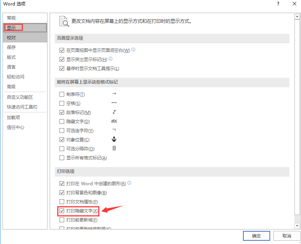Image resolution: width=301 pixels, height=244 pixels.
Task: Open the help question mark in title bar
Action: [x=278, y=4]
